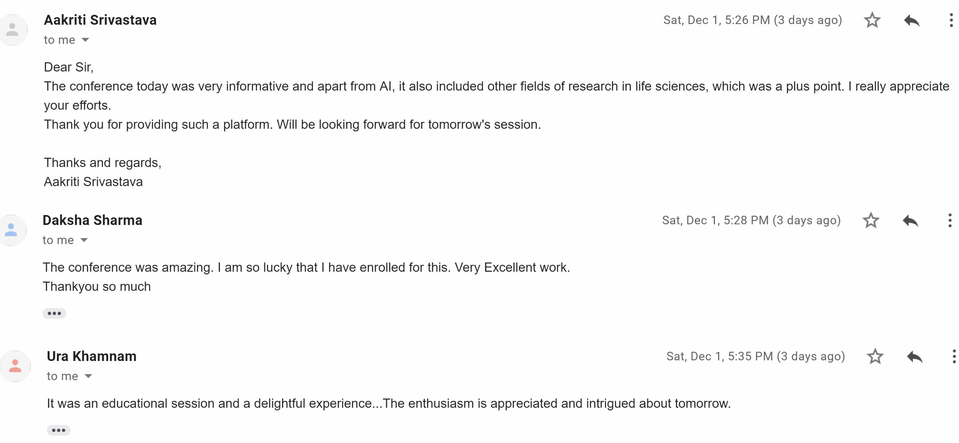Show trimmed content in Ura's email
The width and height of the screenshot is (959, 443).
(x=58, y=430)
